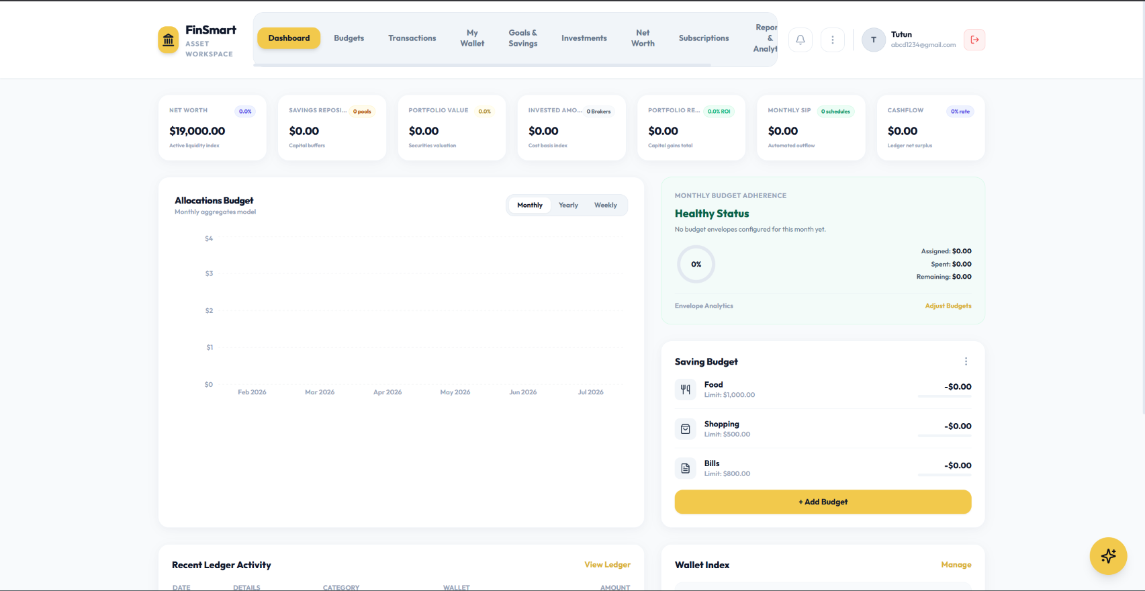The width and height of the screenshot is (1145, 591).
Task: Click the Portfolio Value summary card
Action: (x=452, y=128)
